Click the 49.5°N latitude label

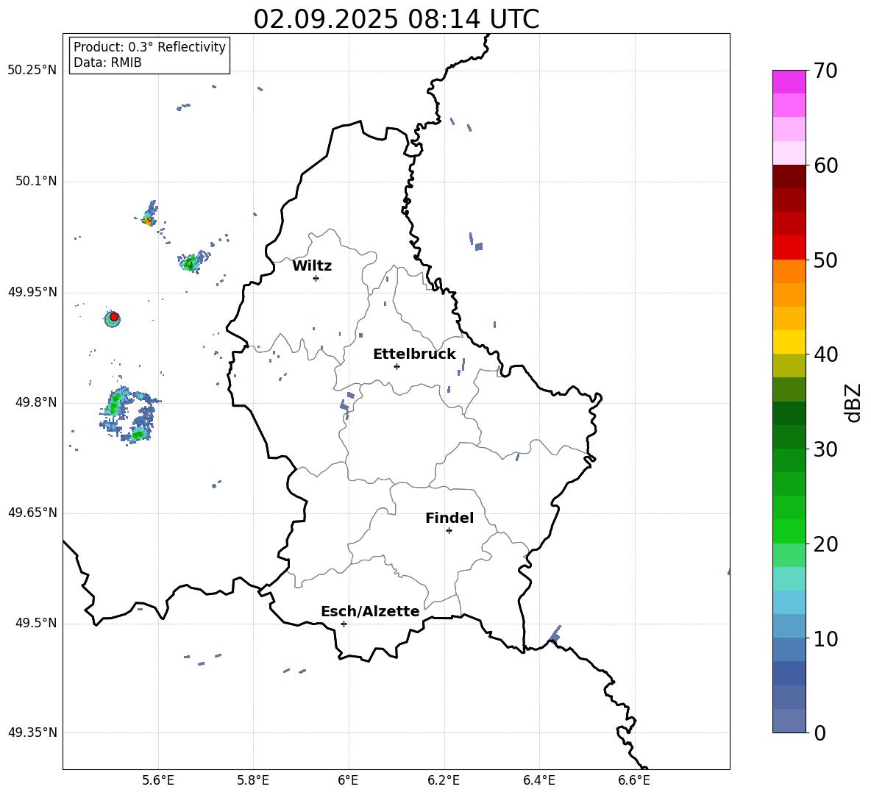[36, 623]
